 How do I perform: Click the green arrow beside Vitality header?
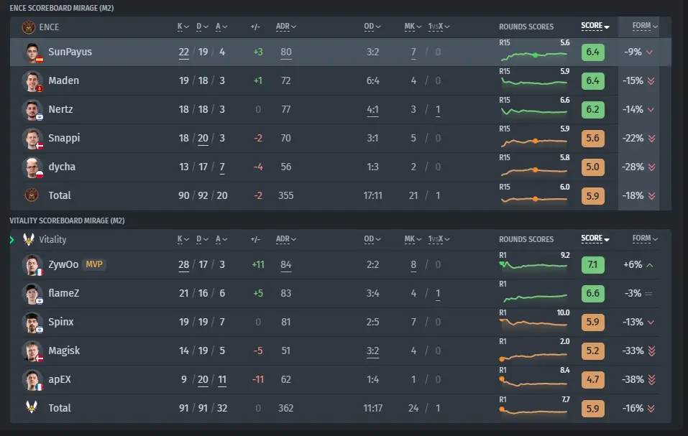[12, 240]
